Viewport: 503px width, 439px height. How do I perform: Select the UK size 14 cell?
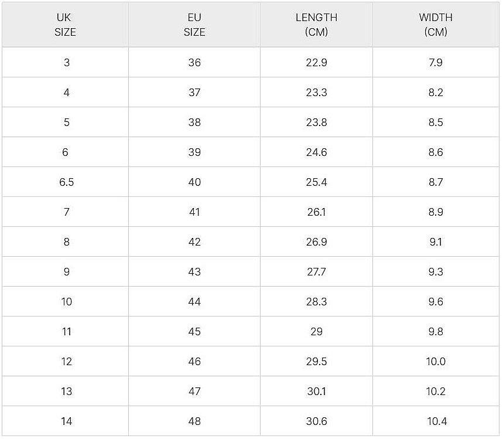point(66,421)
